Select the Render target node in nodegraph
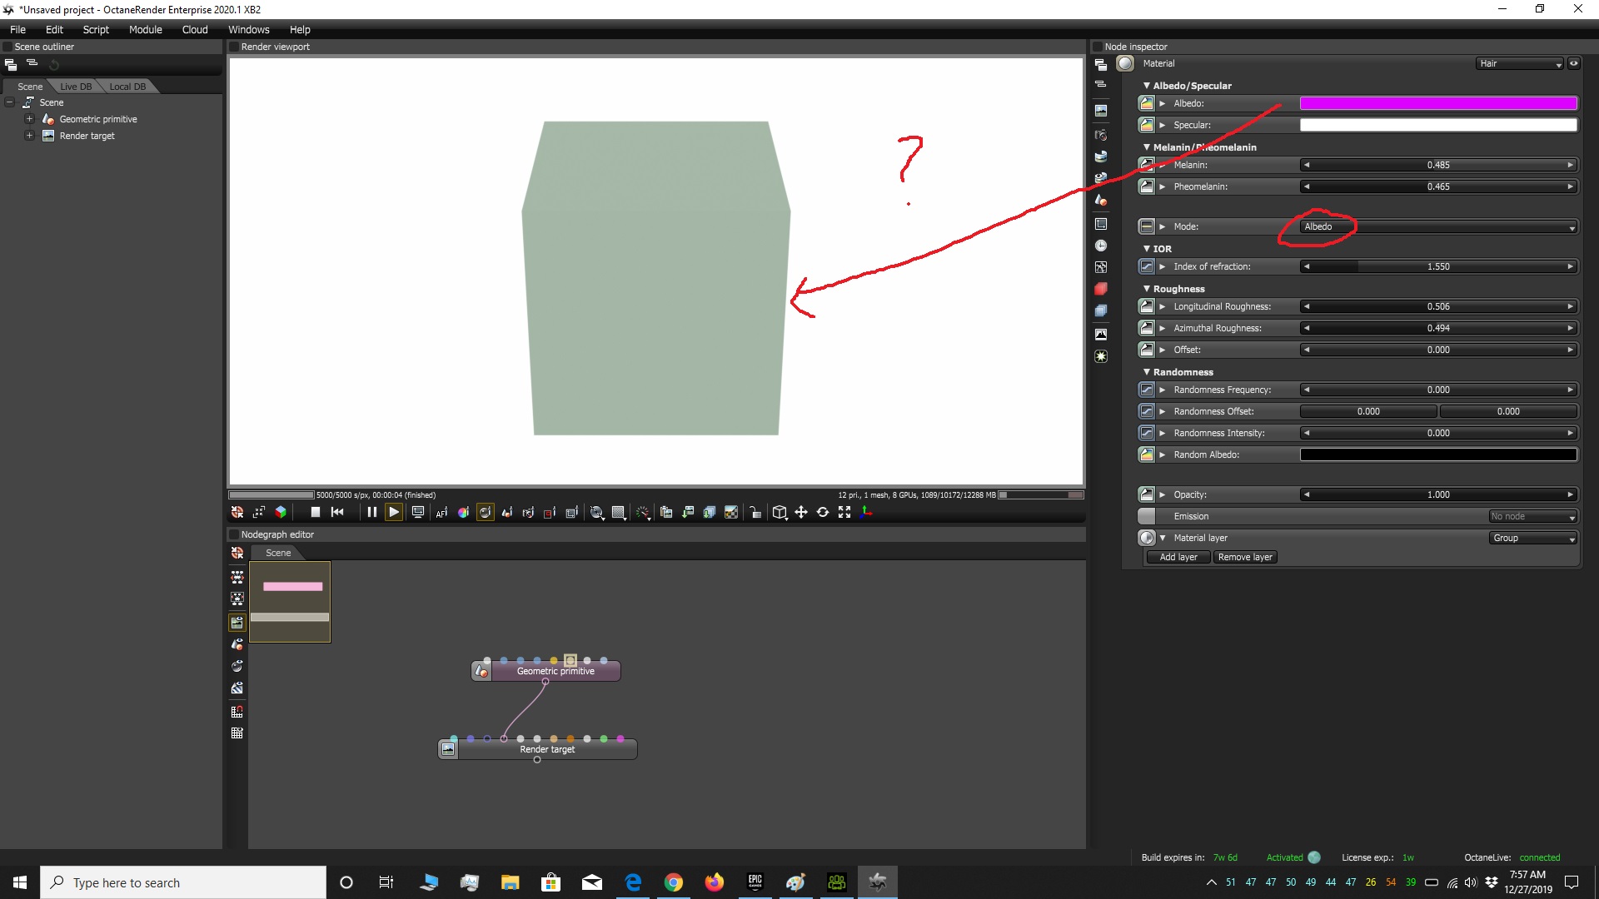1599x899 pixels. [547, 749]
